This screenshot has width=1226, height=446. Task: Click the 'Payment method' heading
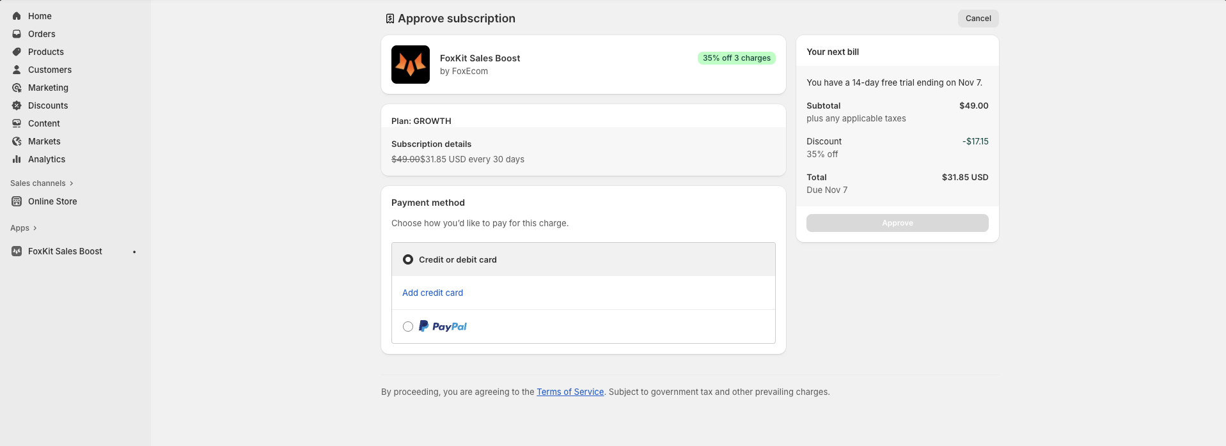click(x=428, y=203)
